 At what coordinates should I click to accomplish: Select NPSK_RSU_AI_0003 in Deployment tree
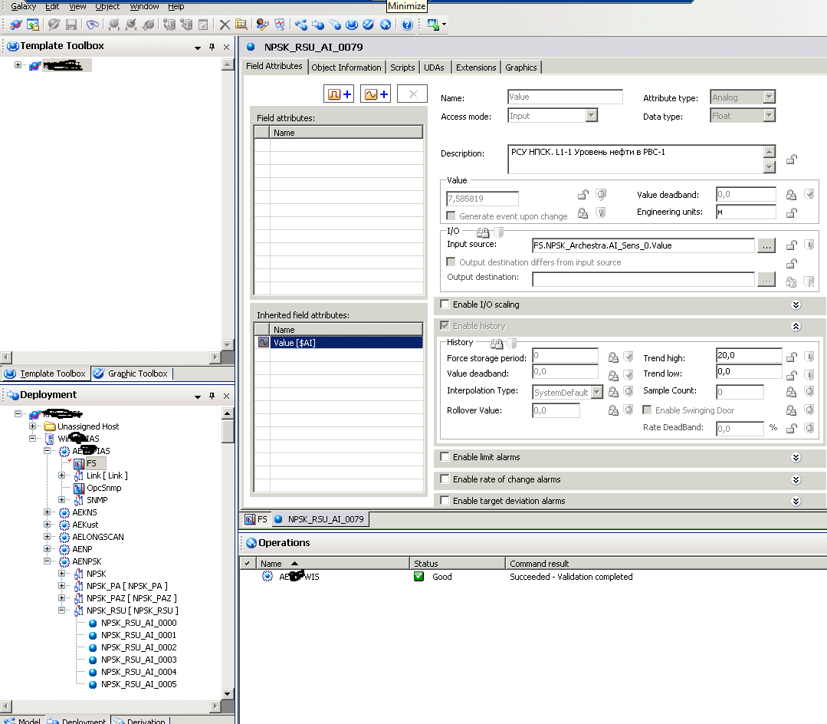coord(139,660)
